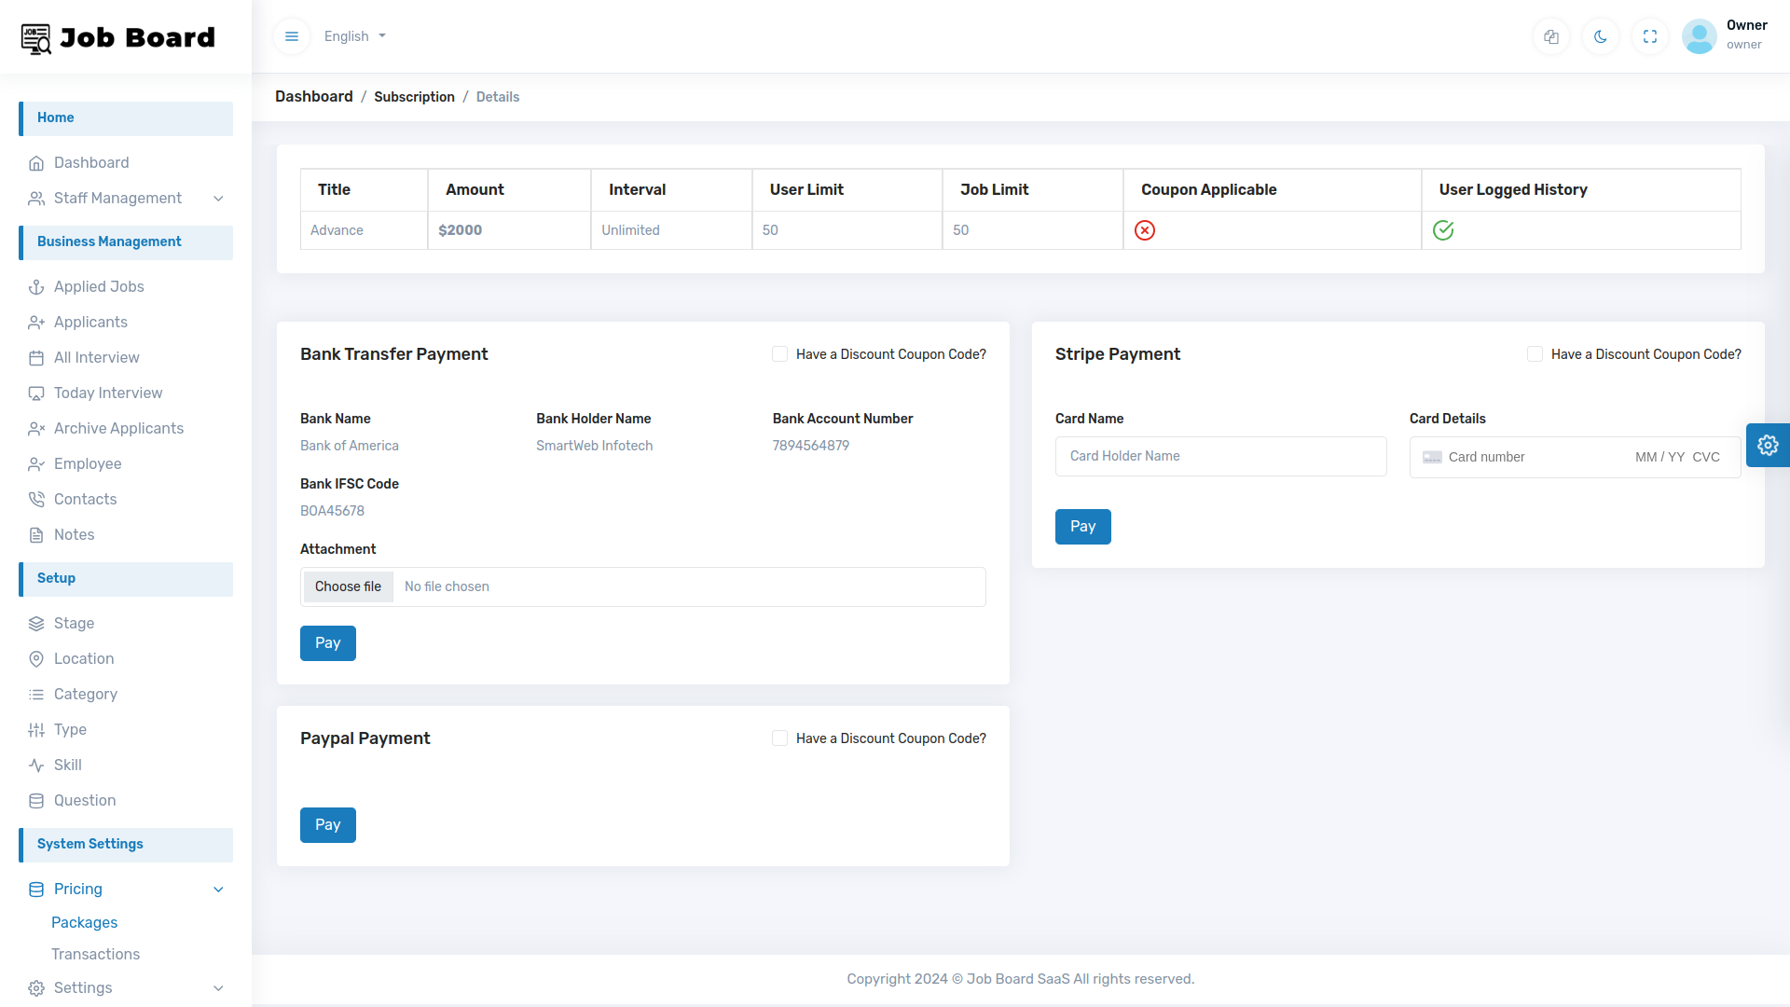Click the copy/clone icon in the header
This screenshot has width=1790, height=1007.
tap(1551, 36)
